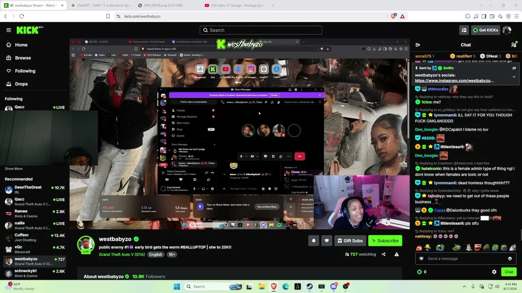Open the chat viewers list icon
The width and height of the screenshot is (522, 293).
tap(514, 45)
